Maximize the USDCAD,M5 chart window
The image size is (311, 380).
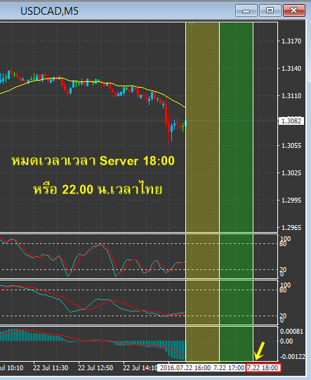[x=270, y=11]
